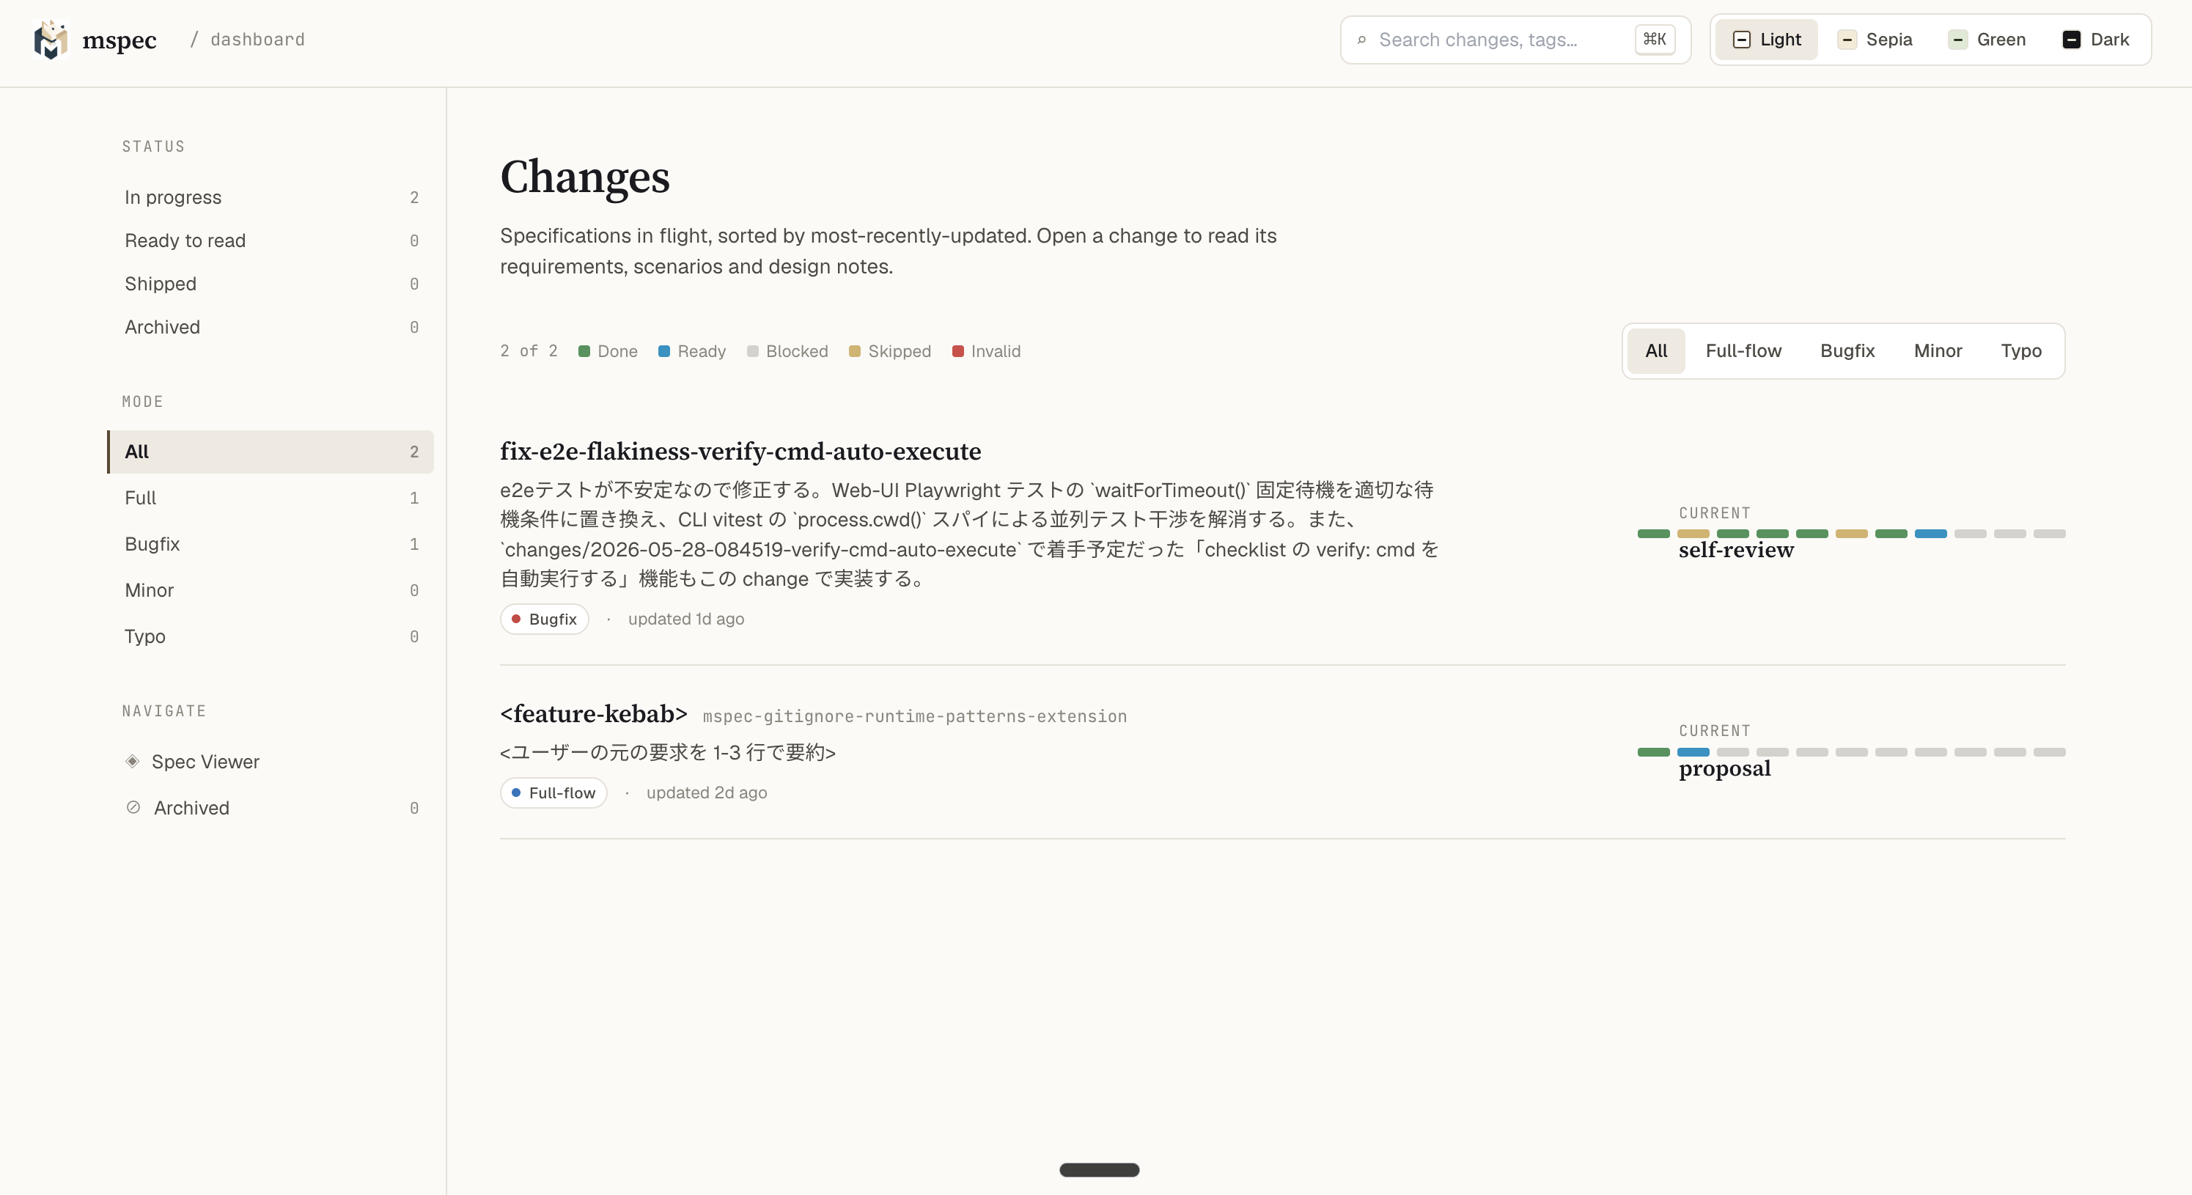
Task: Select All in the Mode sidebar
Action: click(x=271, y=452)
